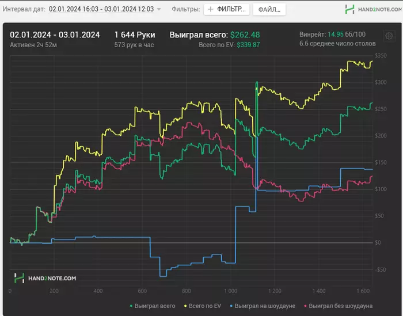This screenshot has height=316, width=403.
Task: Click the EV total value $339.87
Action: pos(248,45)
